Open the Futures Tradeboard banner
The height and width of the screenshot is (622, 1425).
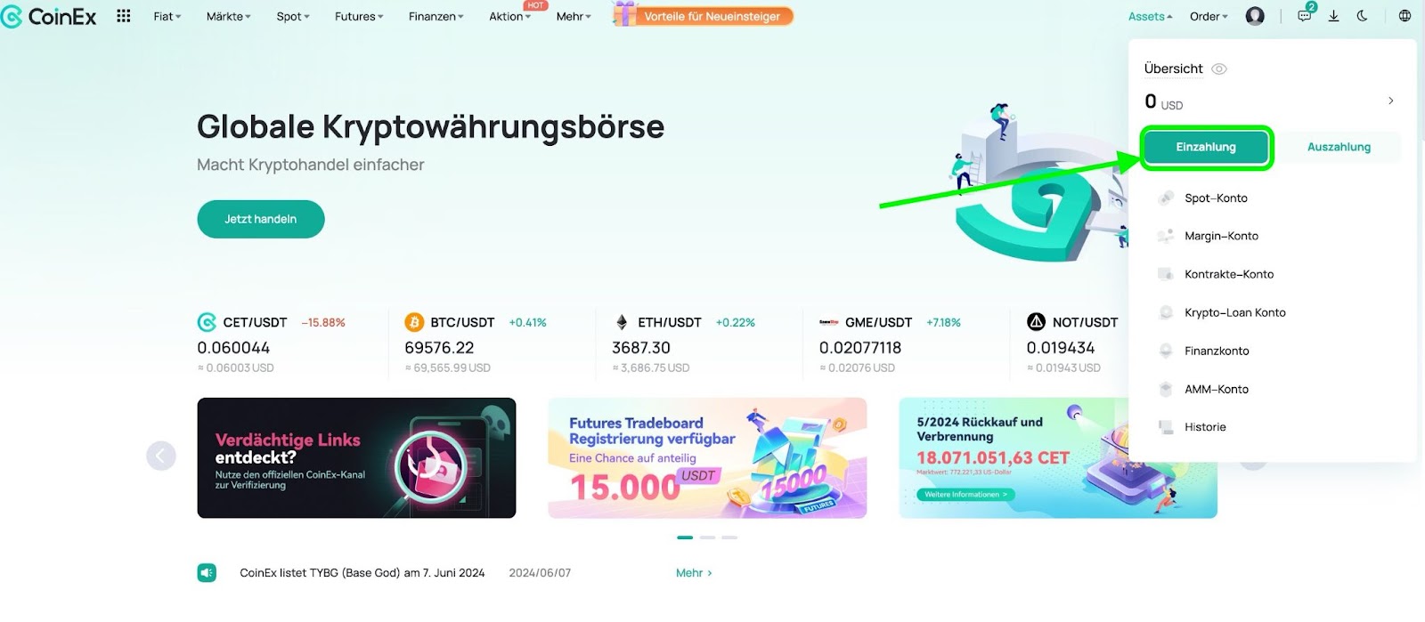(x=707, y=458)
